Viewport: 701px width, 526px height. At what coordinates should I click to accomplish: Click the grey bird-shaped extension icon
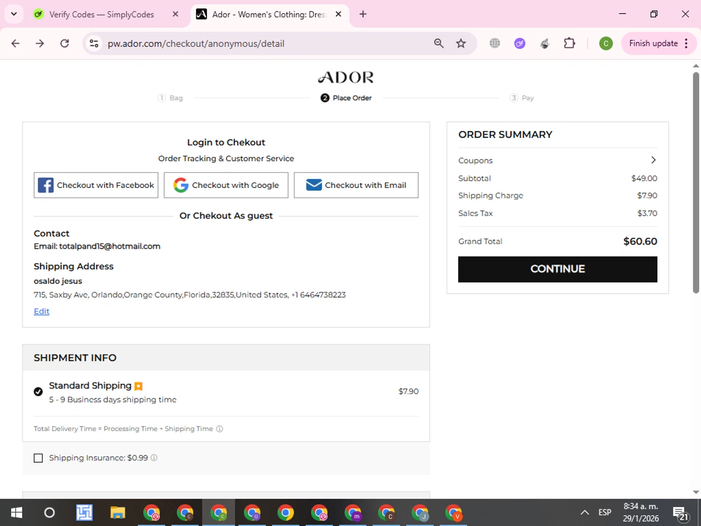coord(544,43)
